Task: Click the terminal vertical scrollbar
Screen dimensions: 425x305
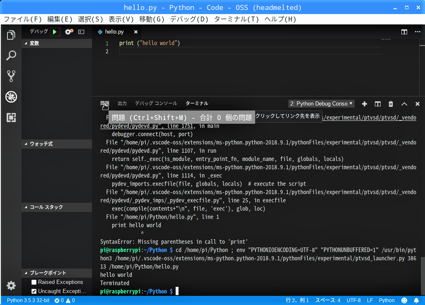Action: pos(423,276)
